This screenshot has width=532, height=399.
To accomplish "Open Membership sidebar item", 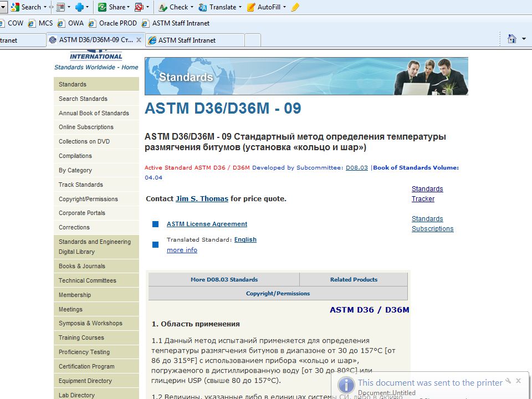I will coord(96,295).
